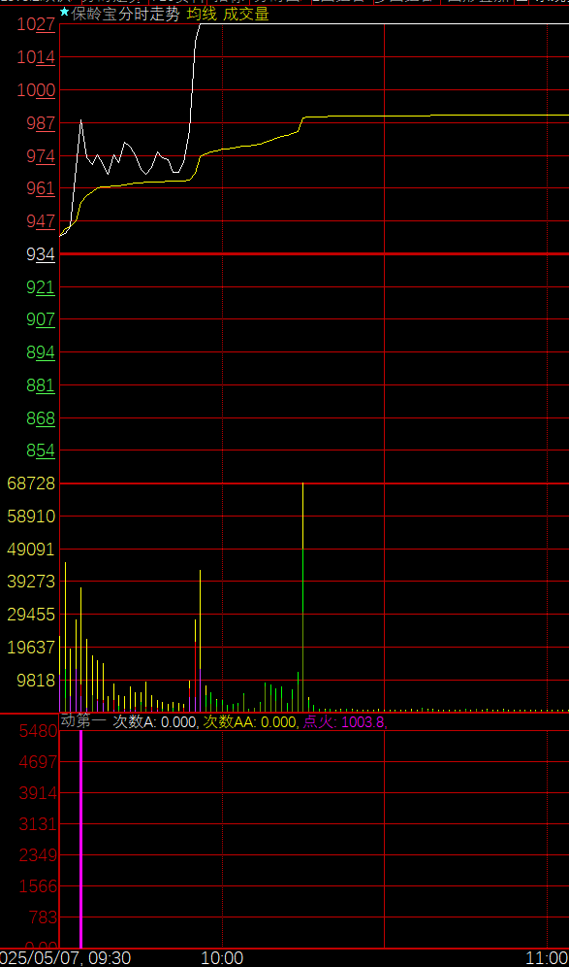Click the 4697 indicator axis label
569x967 pixels.
click(38, 762)
